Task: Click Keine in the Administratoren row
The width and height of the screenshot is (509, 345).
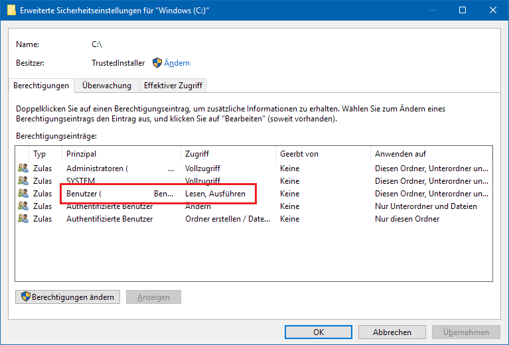Action: pos(289,168)
